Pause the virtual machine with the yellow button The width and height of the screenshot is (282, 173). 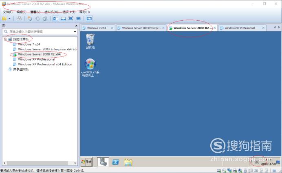pos(4,18)
